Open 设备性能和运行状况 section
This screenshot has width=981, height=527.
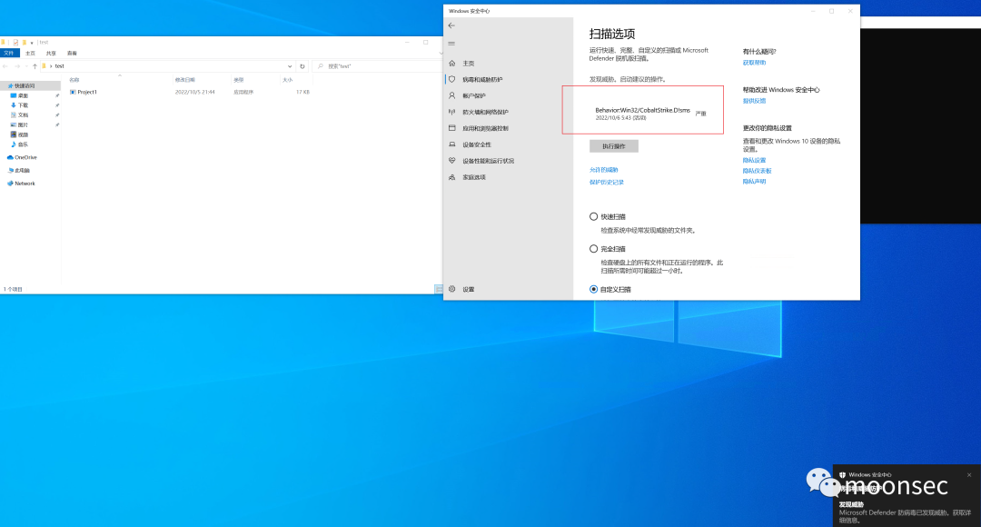tap(488, 161)
